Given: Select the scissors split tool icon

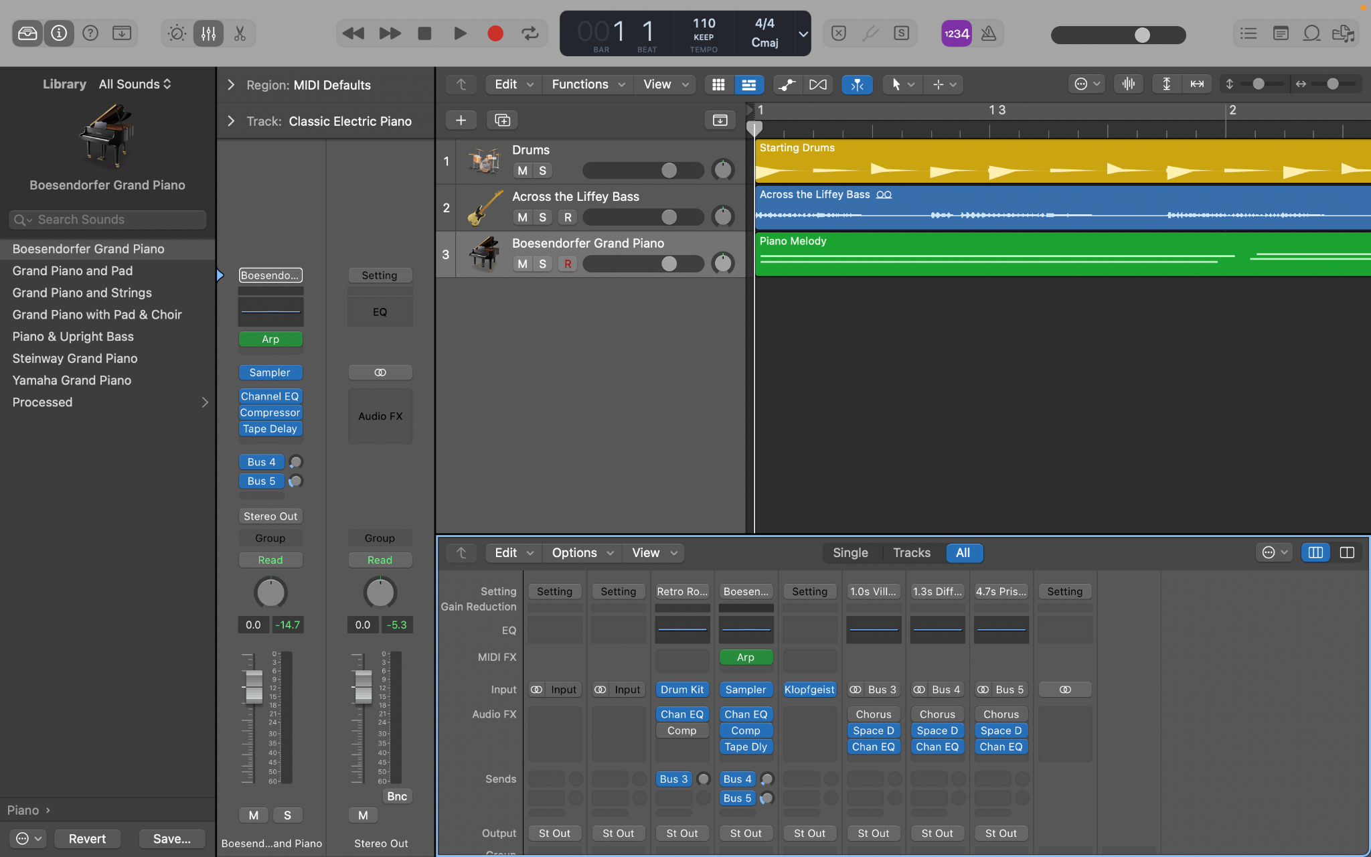Looking at the screenshot, I should pos(240,33).
